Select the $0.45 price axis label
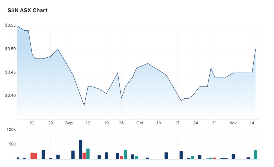Viewport: 274px width, 167px height. 10,73
